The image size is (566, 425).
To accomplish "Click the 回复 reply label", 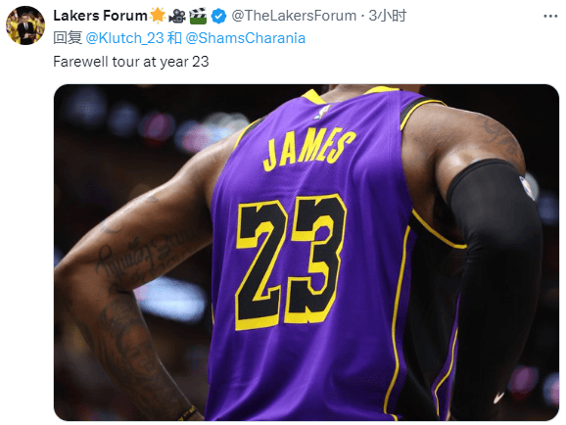I will click(x=68, y=38).
